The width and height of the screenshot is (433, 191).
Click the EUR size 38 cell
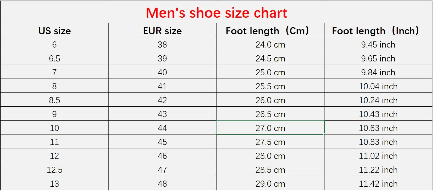click(x=162, y=45)
